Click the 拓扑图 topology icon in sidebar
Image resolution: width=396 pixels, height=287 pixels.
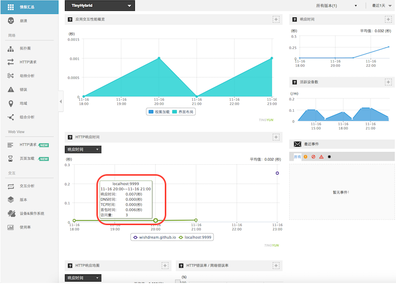tap(10, 48)
